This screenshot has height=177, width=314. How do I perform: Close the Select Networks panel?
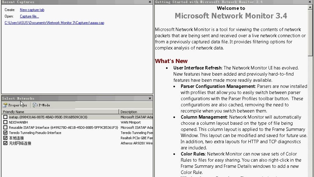(150, 98)
